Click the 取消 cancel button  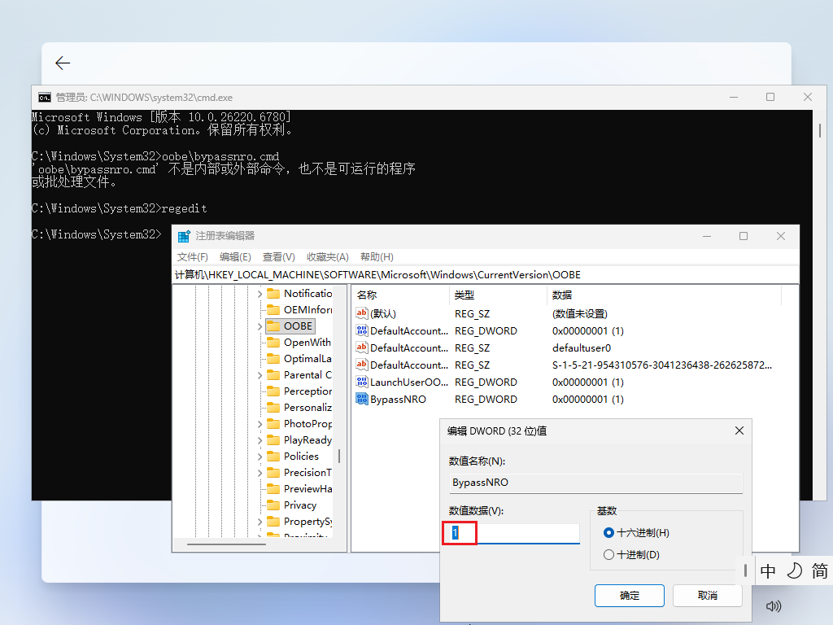(707, 596)
